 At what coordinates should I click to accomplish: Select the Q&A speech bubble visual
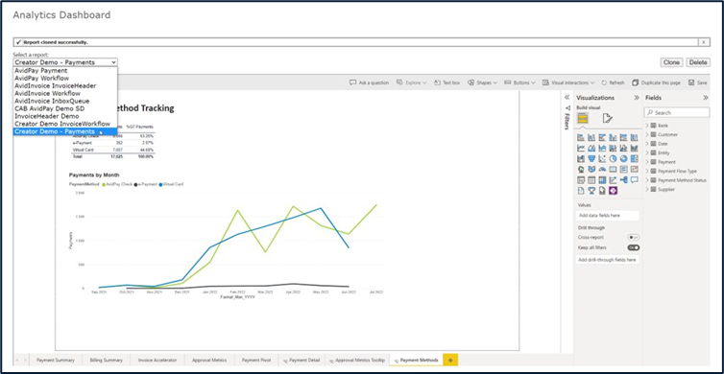pos(635,180)
